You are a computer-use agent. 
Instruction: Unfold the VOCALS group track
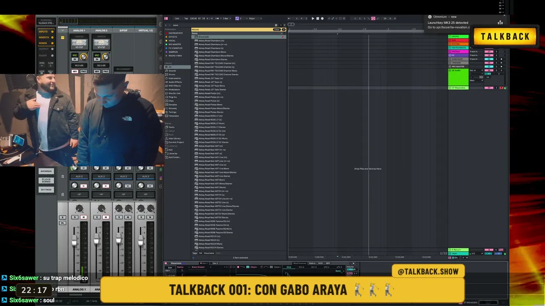(x=450, y=51)
